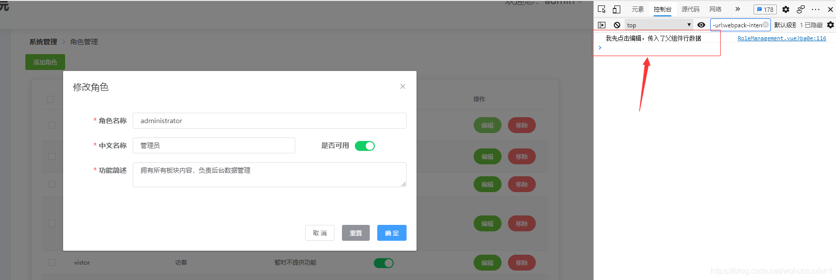Open the top JavaScript context dropdown
Viewport: 836px width, 280px height.
659,25
